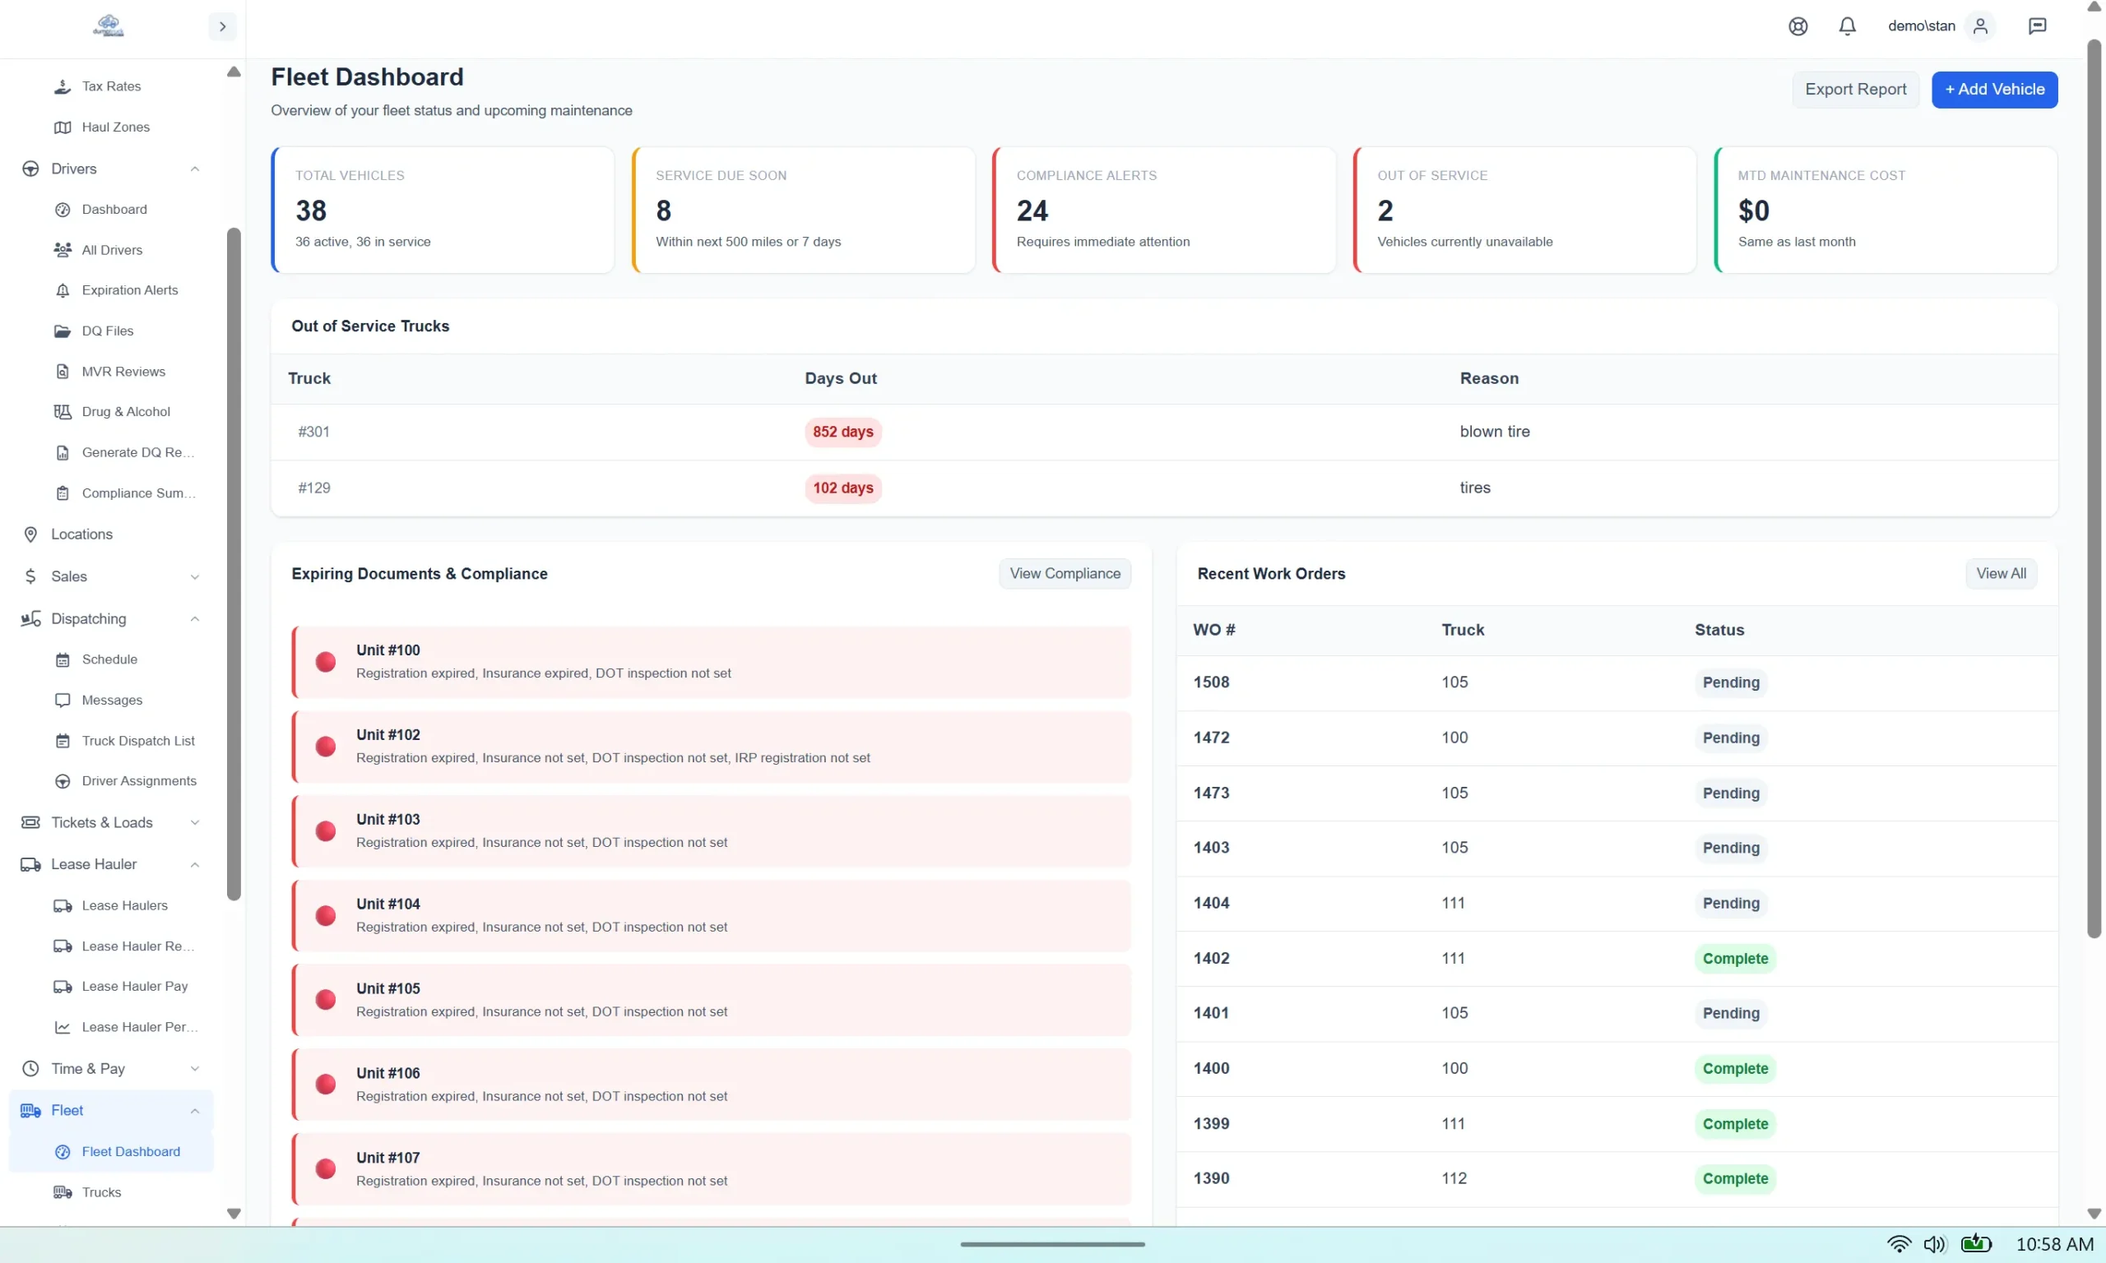The image size is (2106, 1263).
Task: Open View Compliance from Expiring Documents
Action: coord(1064,573)
